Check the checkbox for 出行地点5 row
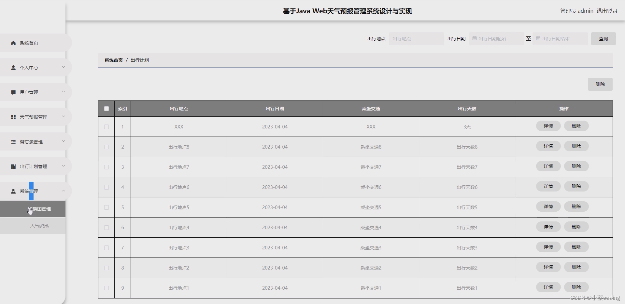The width and height of the screenshot is (625, 304). 107,207
